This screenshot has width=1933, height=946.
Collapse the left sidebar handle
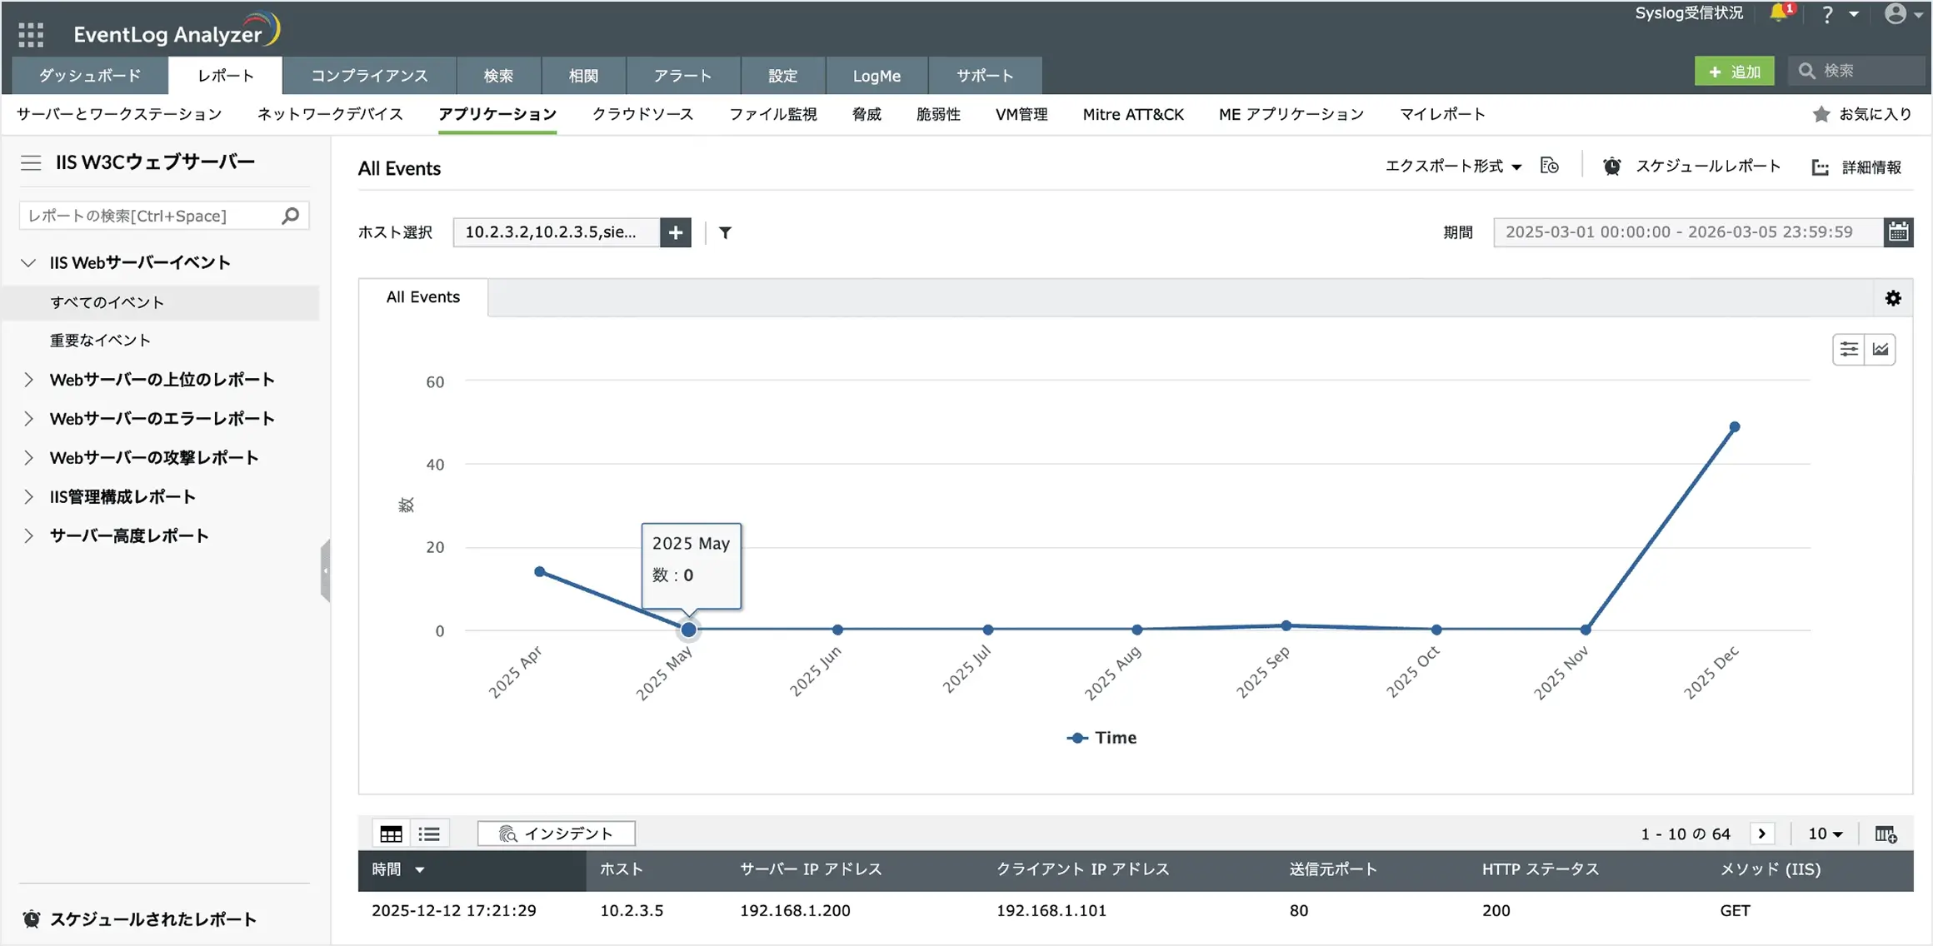[x=325, y=570]
